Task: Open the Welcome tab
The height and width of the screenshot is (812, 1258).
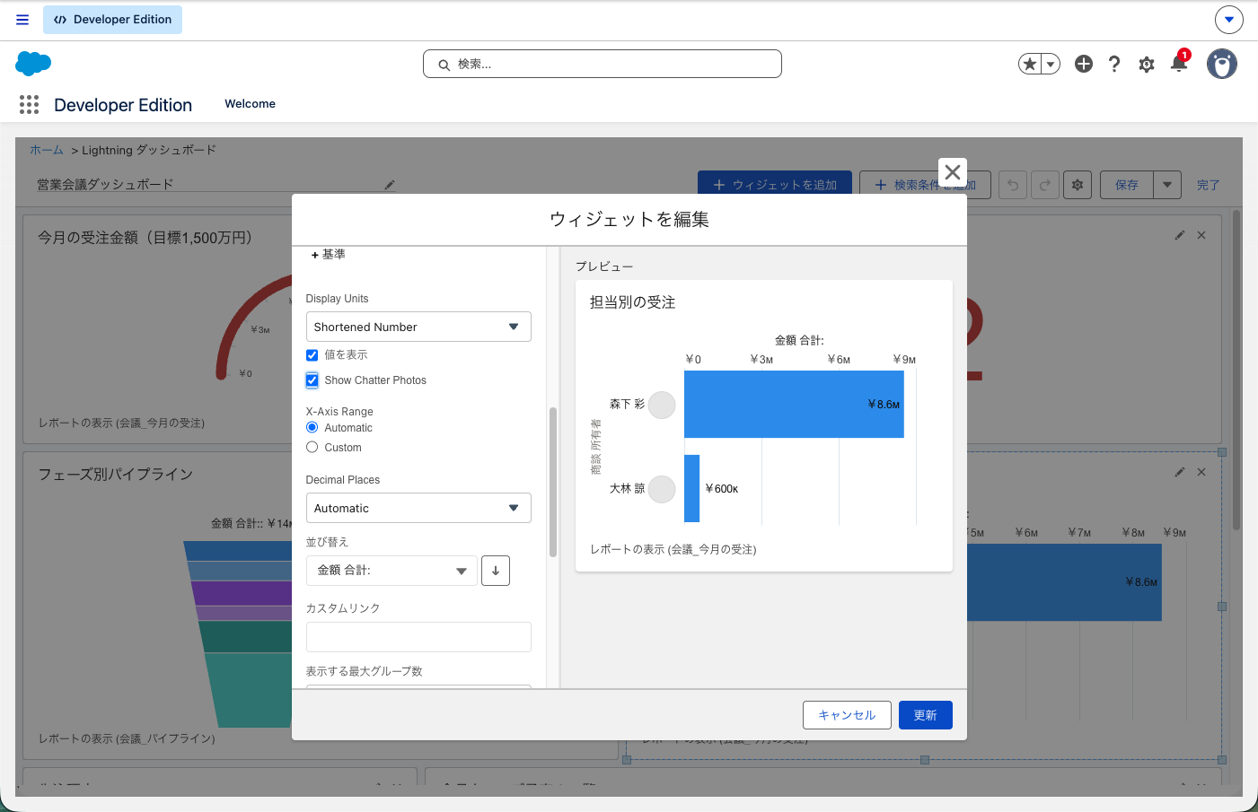Action: [x=250, y=104]
